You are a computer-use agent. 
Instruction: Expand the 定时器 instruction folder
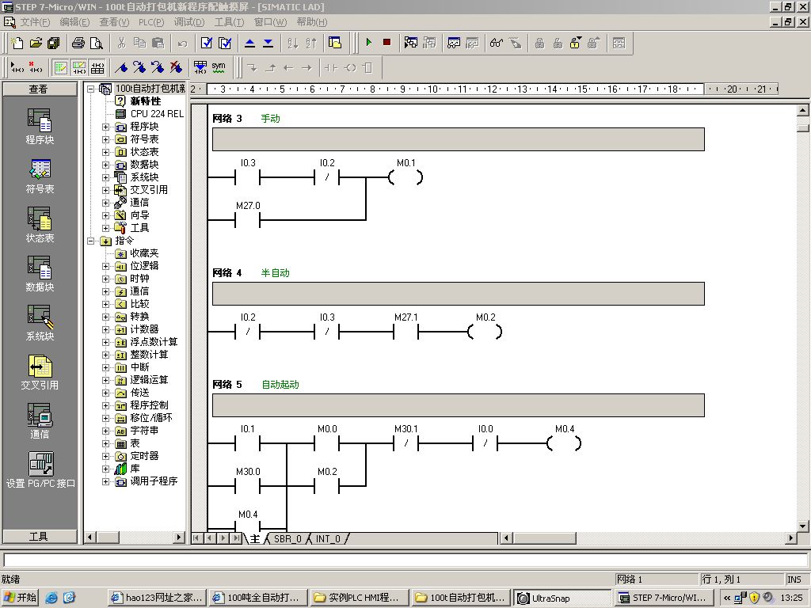point(106,456)
